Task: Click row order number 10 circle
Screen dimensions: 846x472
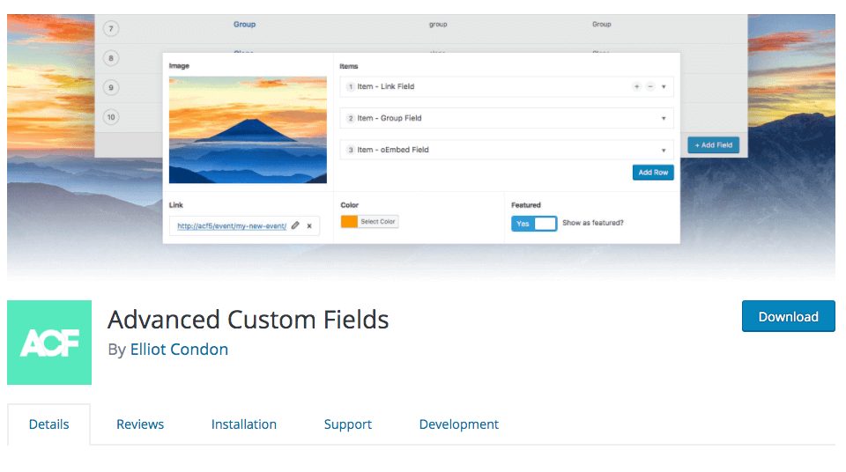Action: [111, 117]
